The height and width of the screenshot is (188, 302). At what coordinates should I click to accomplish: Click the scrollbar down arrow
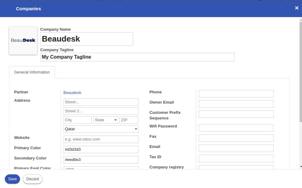300,167
